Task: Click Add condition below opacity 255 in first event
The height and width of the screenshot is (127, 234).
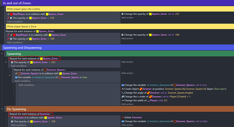Action: (x=15, y=22)
